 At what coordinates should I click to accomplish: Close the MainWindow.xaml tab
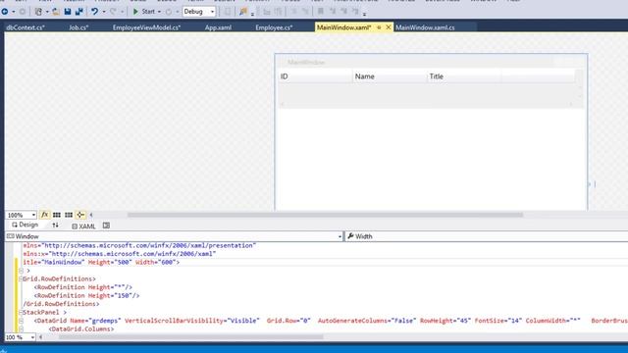click(389, 27)
